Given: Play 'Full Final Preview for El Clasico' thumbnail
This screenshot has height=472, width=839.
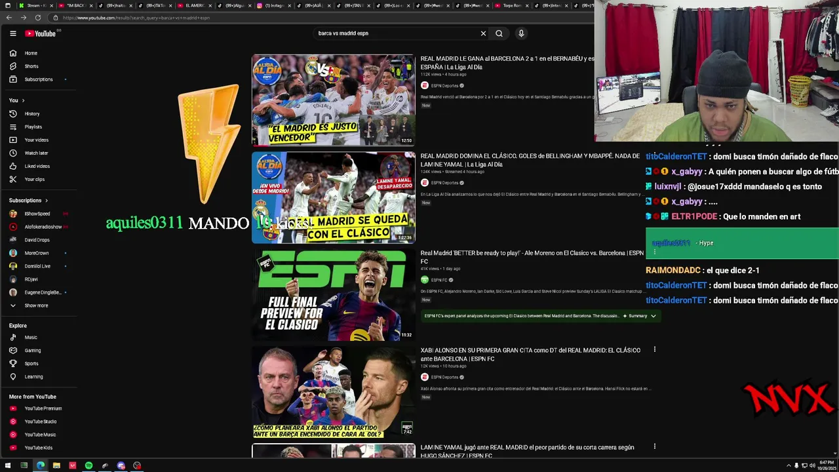Looking at the screenshot, I should tap(333, 294).
